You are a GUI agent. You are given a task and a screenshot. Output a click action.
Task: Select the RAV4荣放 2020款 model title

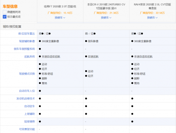click(x=152, y=6)
